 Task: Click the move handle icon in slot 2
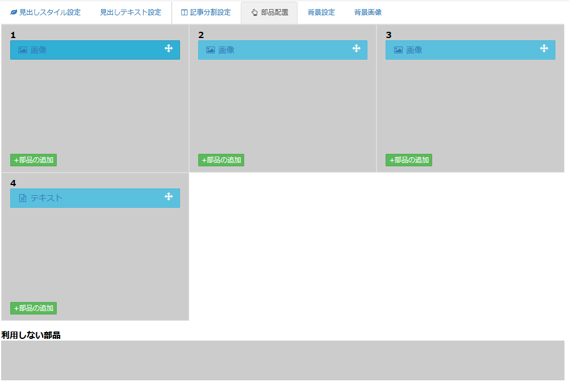(x=357, y=49)
